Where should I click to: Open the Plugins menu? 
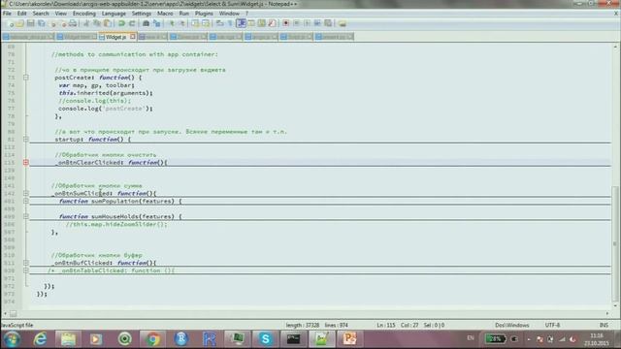[x=204, y=14]
